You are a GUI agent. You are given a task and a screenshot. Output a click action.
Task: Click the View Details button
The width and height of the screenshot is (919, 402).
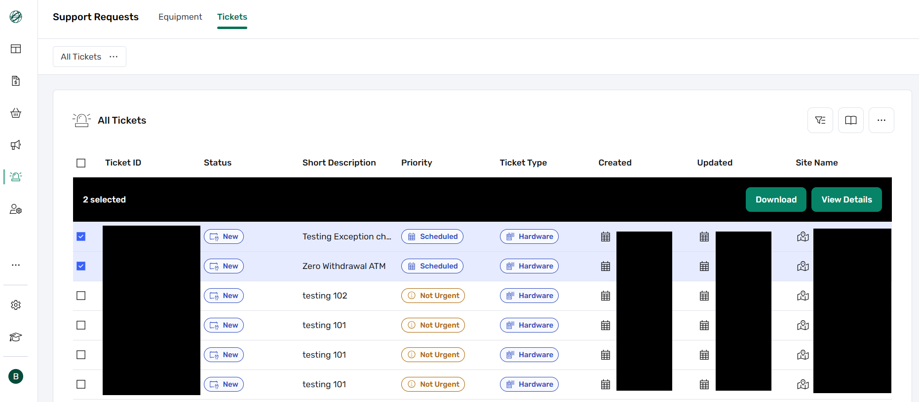click(x=846, y=200)
